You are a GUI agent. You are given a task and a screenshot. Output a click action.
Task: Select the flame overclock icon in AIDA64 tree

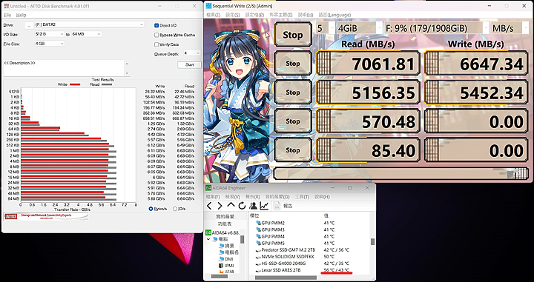(x=222, y=272)
